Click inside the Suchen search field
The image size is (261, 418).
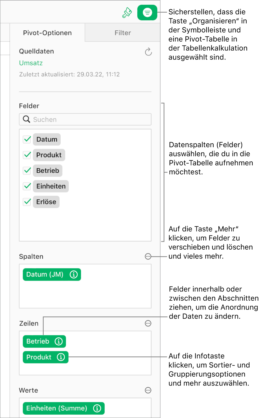point(78,119)
